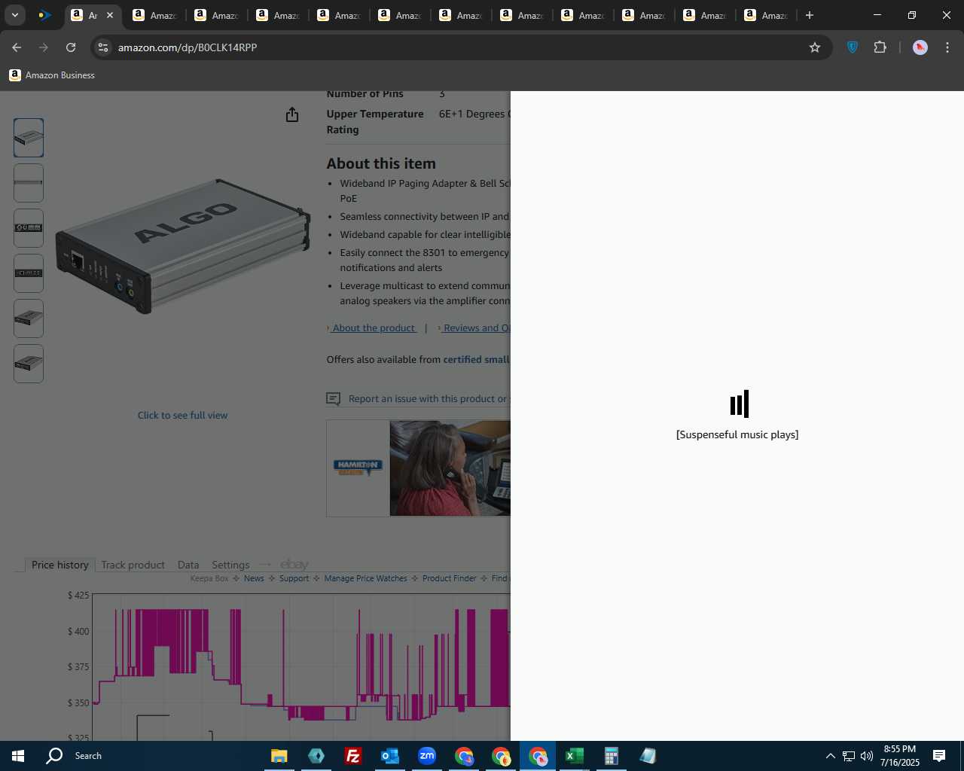
Task: Expand the tab search dropdown
Action: point(15,15)
